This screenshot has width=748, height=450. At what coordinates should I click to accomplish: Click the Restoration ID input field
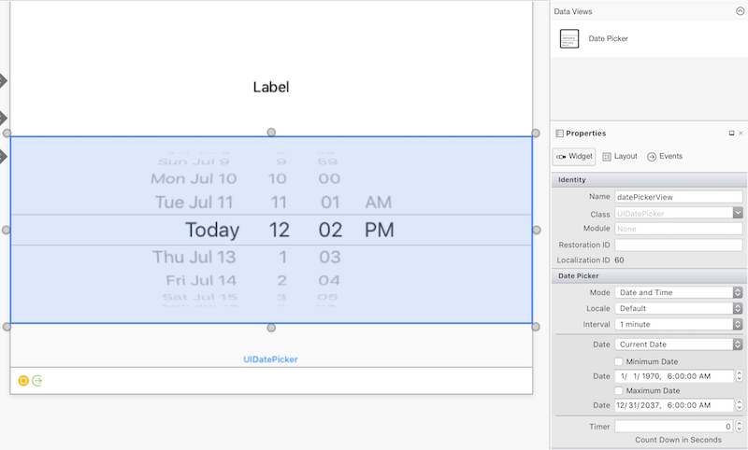click(x=678, y=245)
